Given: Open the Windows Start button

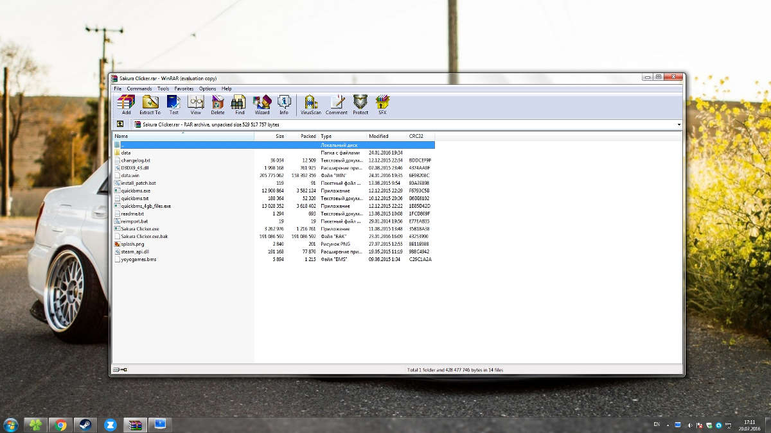Looking at the screenshot, I should 10,425.
